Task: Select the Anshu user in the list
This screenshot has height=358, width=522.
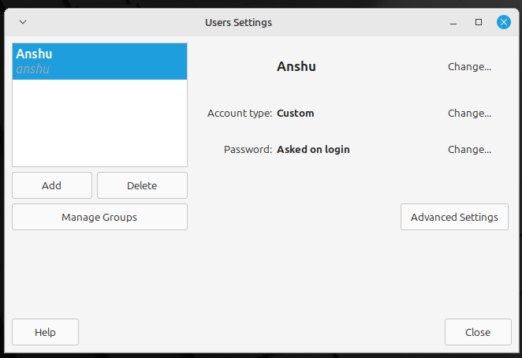Action: tap(99, 62)
